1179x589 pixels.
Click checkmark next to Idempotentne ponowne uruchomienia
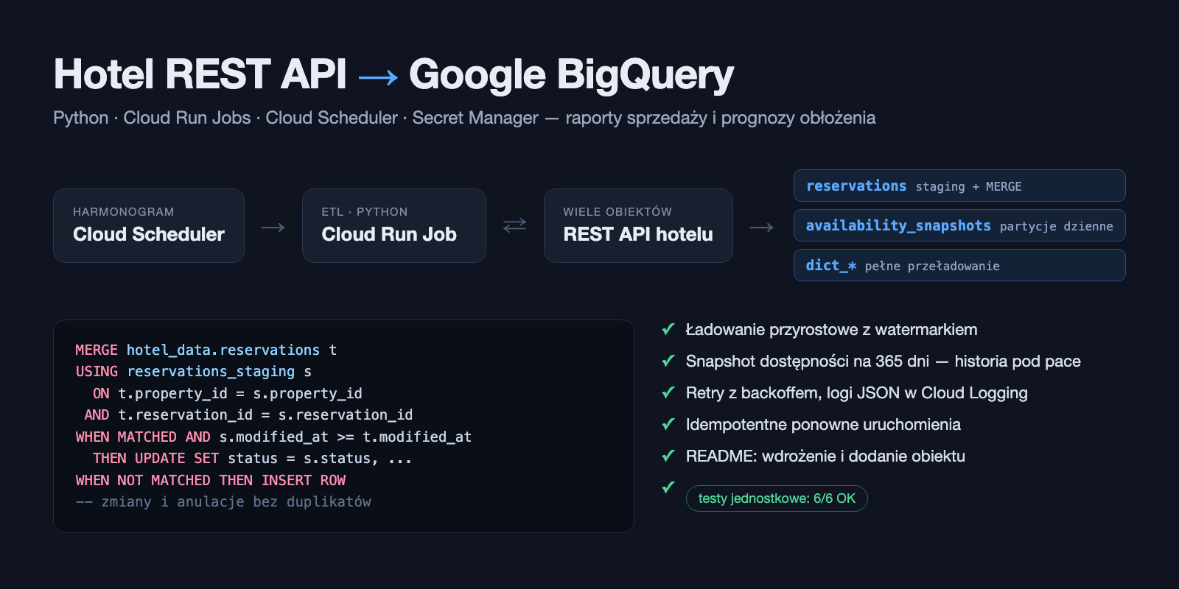point(668,424)
